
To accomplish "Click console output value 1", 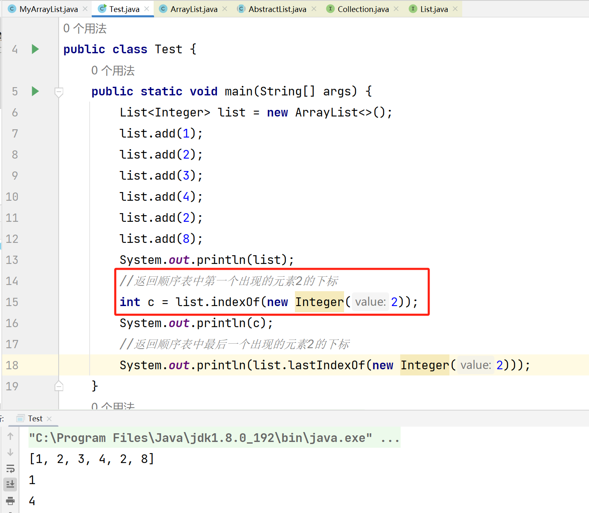I will click(x=32, y=480).
